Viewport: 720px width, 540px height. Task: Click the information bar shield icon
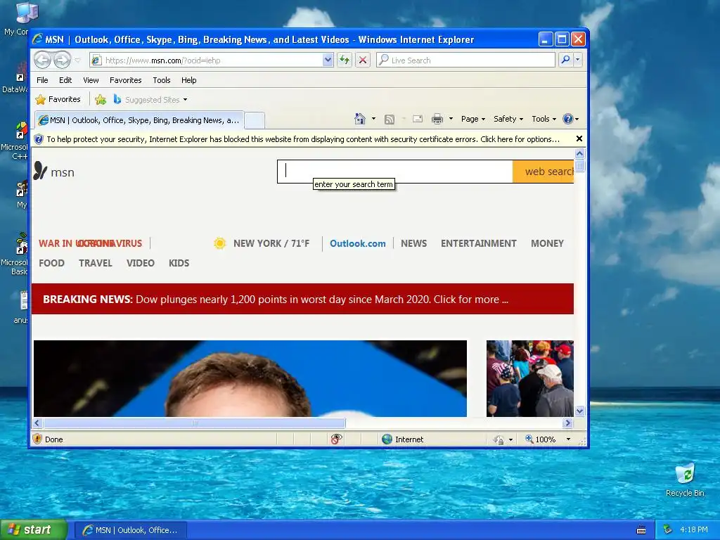click(x=39, y=139)
